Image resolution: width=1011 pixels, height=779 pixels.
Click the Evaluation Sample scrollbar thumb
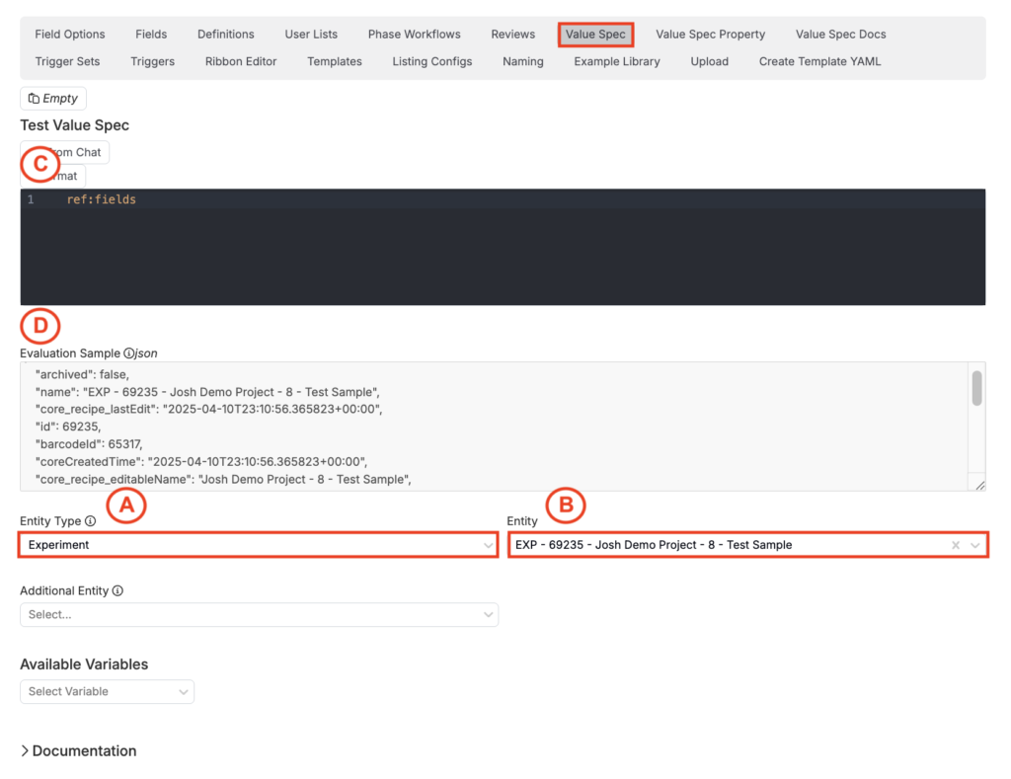pos(976,388)
